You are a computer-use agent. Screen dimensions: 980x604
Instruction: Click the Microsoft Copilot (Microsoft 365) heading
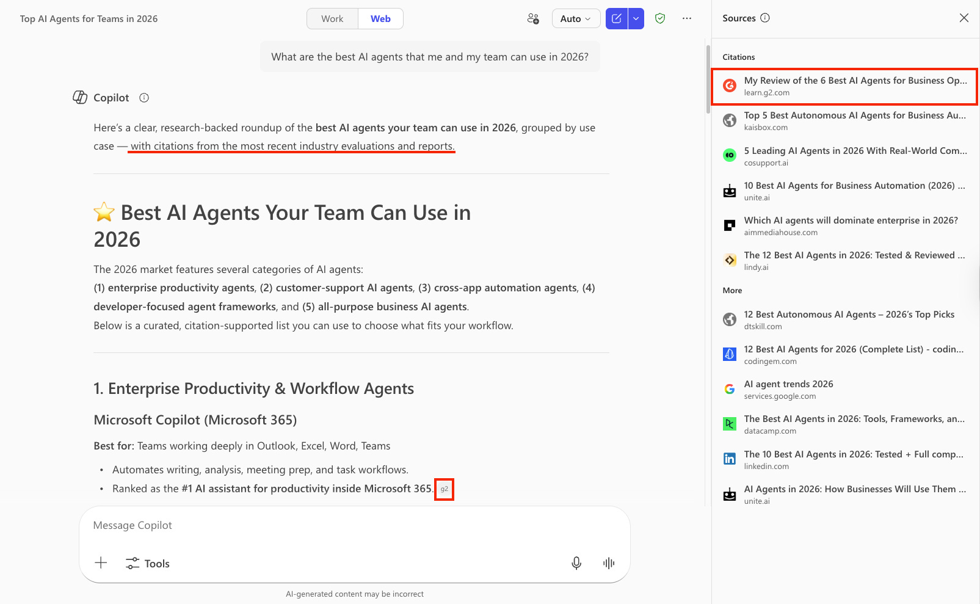(195, 420)
